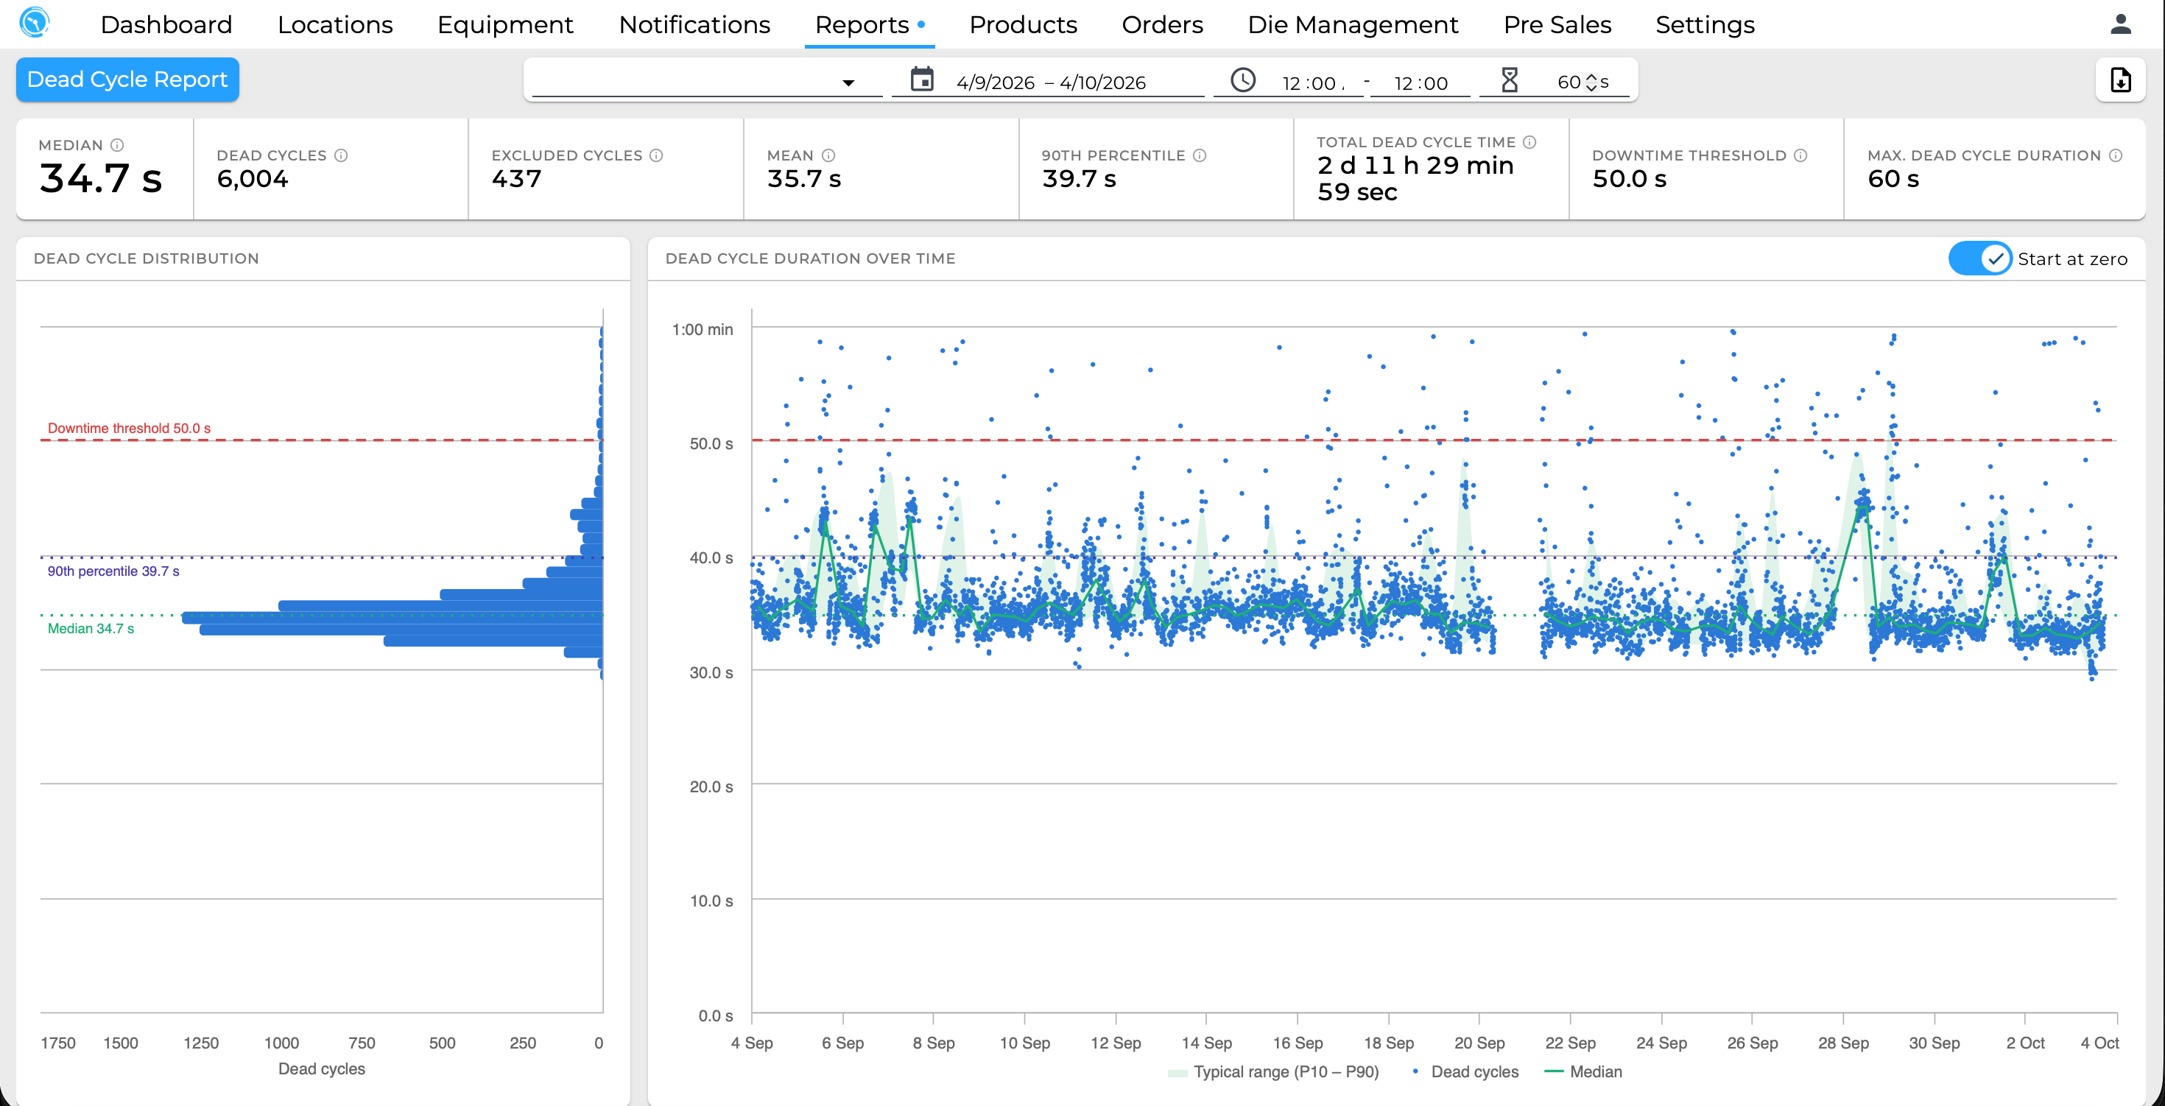Viewport: 2165px width, 1106px height.
Task: Open the Die Management tab
Action: tap(1352, 24)
